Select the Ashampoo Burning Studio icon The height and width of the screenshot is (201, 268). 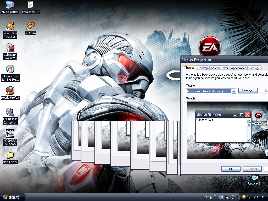tap(10, 70)
